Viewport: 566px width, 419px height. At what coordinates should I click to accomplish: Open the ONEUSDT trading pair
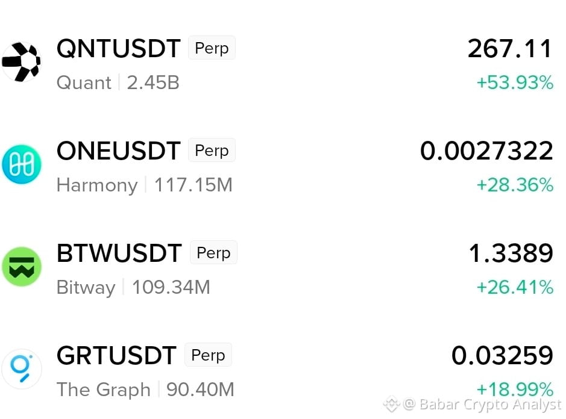(x=118, y=151)
